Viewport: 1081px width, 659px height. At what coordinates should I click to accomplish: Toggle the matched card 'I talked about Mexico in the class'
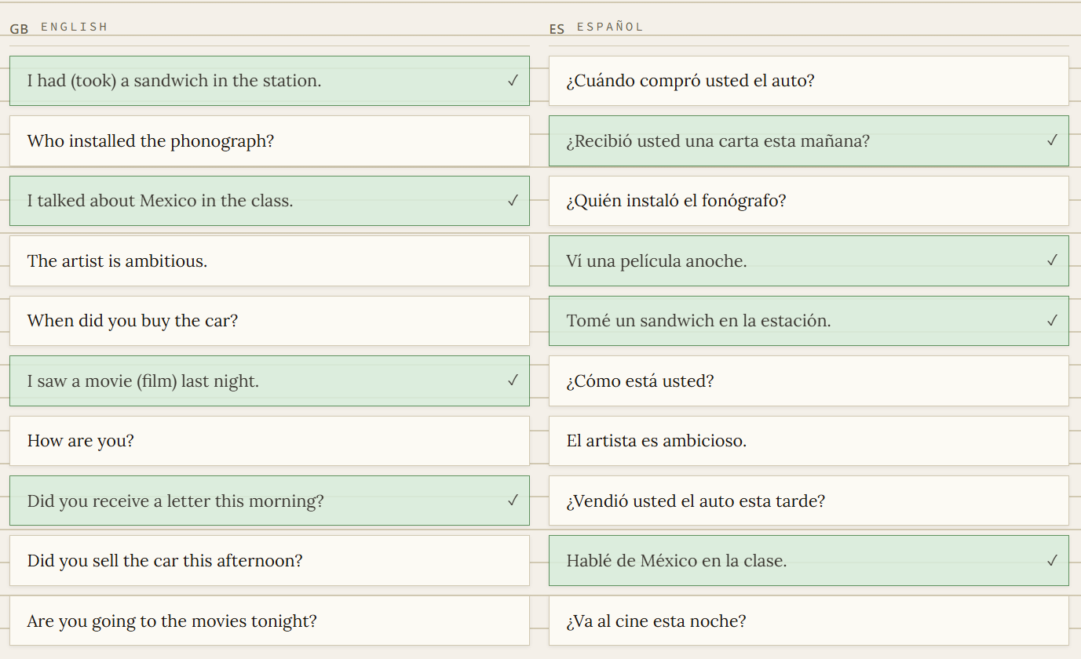click(x=269, y=201)
